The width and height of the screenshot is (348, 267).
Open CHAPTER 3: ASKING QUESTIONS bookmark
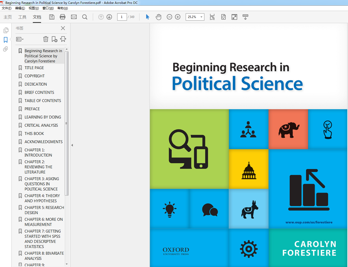point(42,184)
